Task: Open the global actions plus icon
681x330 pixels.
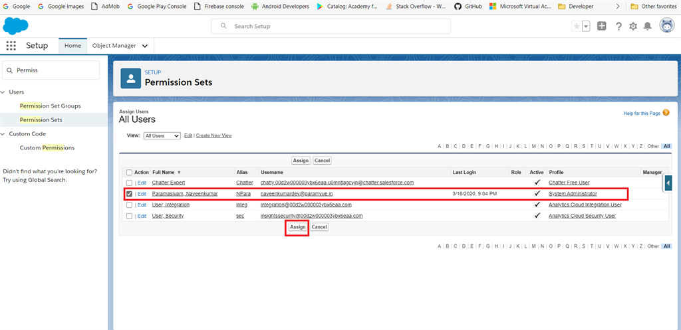Action: [x=601, y=26]
